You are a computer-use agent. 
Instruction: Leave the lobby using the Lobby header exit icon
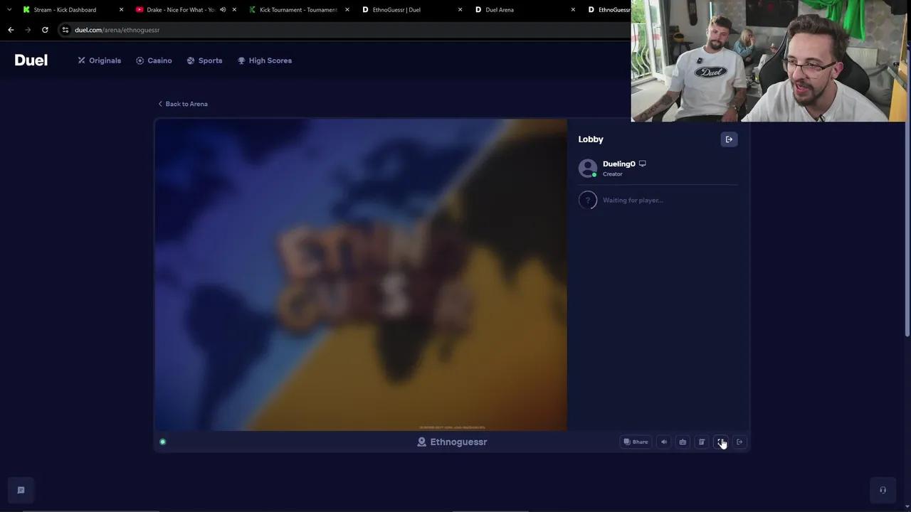click(x=729, y=139)
